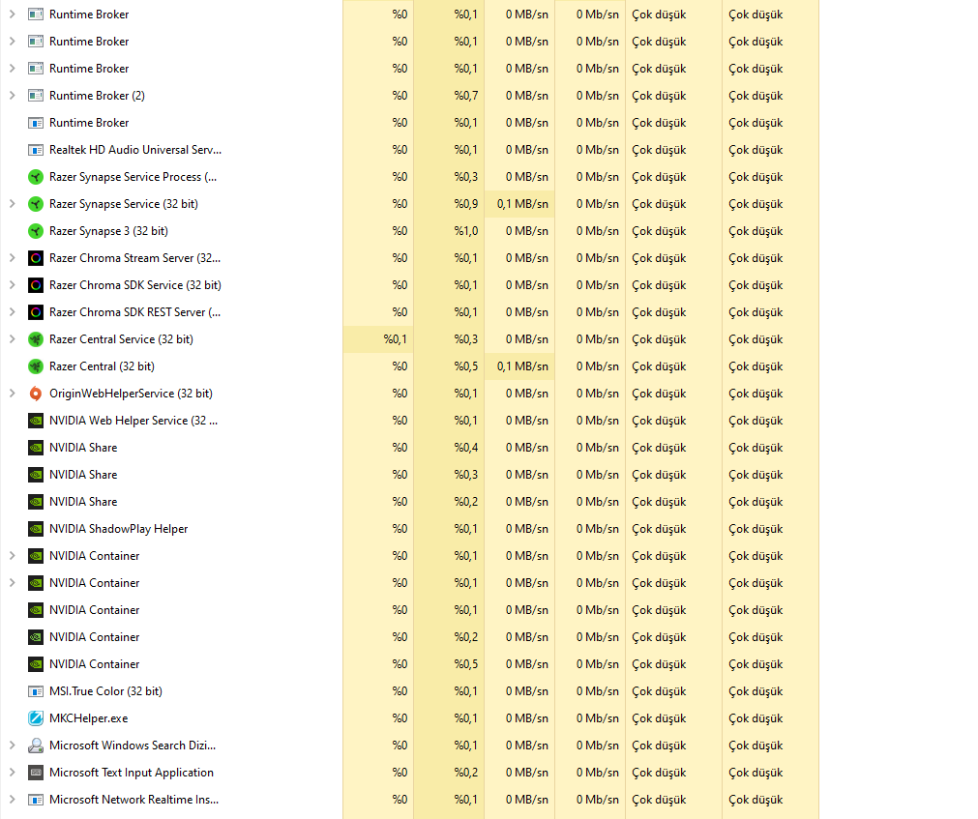Viewport: 978px width, 819px height.
Task: Select 'NVIDIA Web Helper Service (32 ...' name
Action: 133,421
